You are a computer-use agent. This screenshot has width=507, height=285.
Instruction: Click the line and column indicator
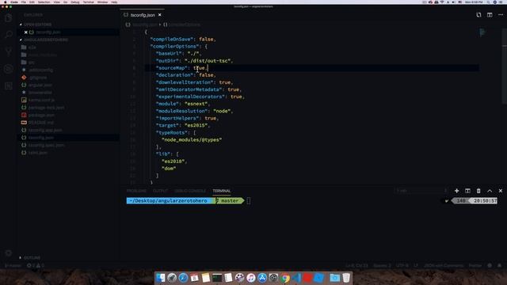tap(356, 266)
